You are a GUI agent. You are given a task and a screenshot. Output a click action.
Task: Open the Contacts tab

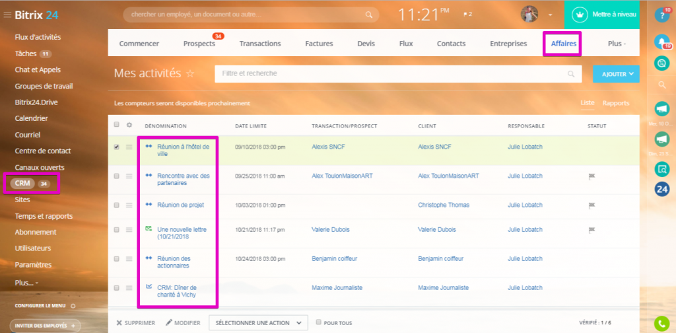tap(451, 44)
